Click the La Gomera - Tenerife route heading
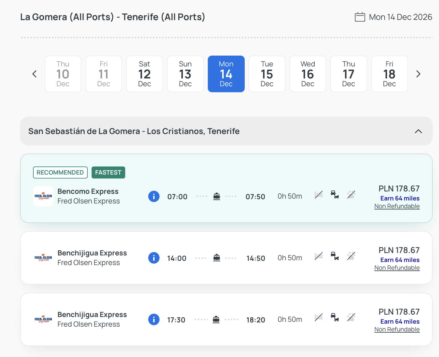439x357 pixels. pyautogui.click(x=113, y=17)
